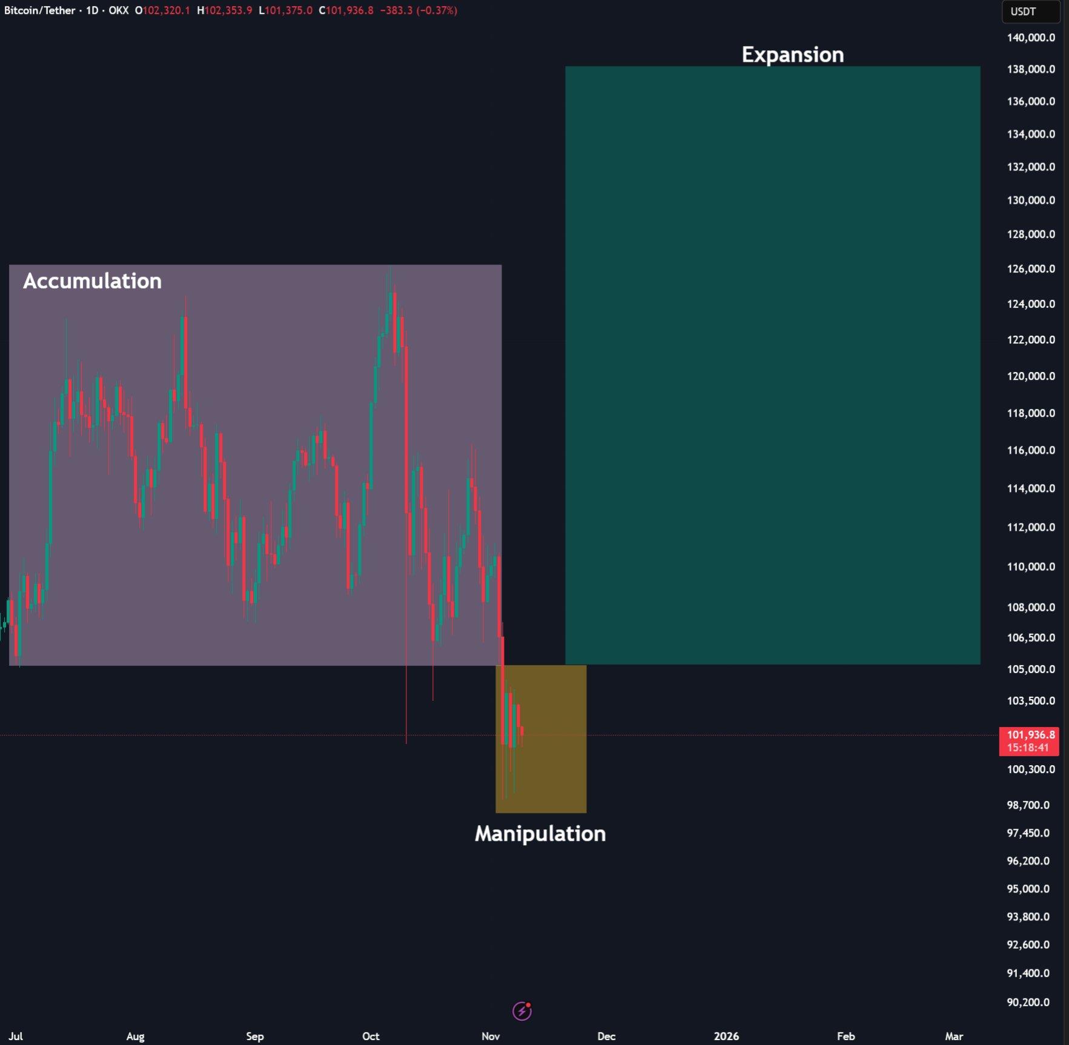This screenshot has height=1045, width=1069.
Task: Click the Dec label on time axis
Action: coord(606,1036)
